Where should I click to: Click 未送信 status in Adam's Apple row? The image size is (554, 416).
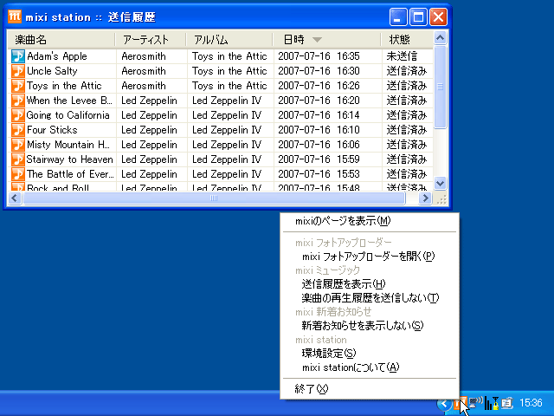pos(402,56)
